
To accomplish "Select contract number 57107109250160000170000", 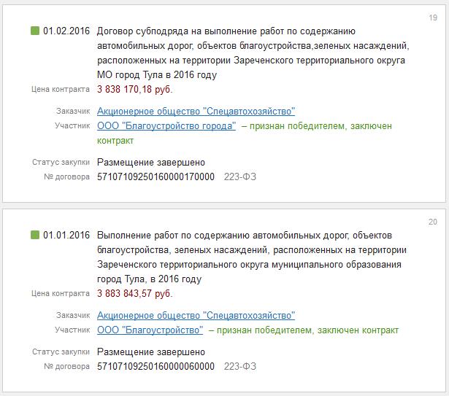I will 156,177.
